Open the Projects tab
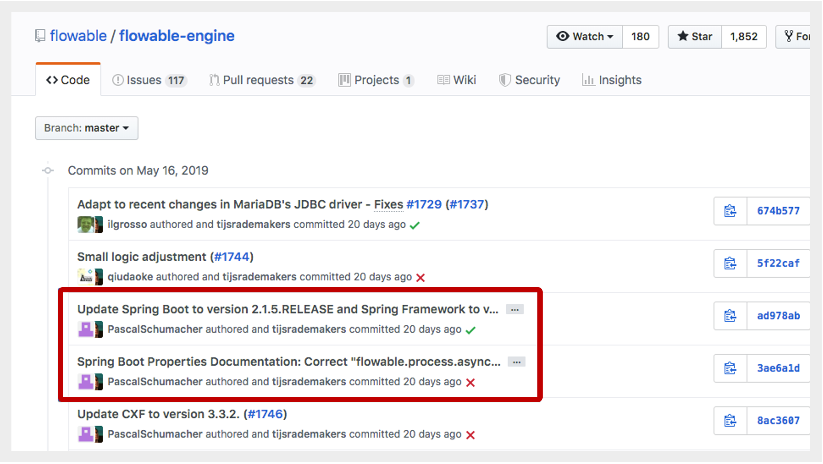The width and height of the screenshot is (823, 464). pos(376,80)
